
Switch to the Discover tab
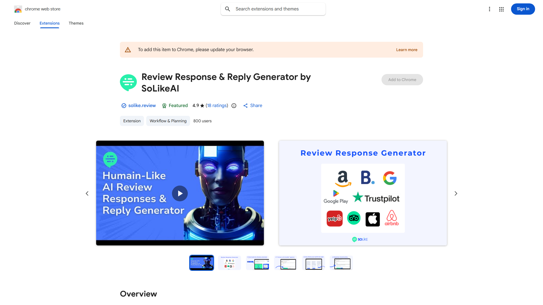tap(22, 23)
